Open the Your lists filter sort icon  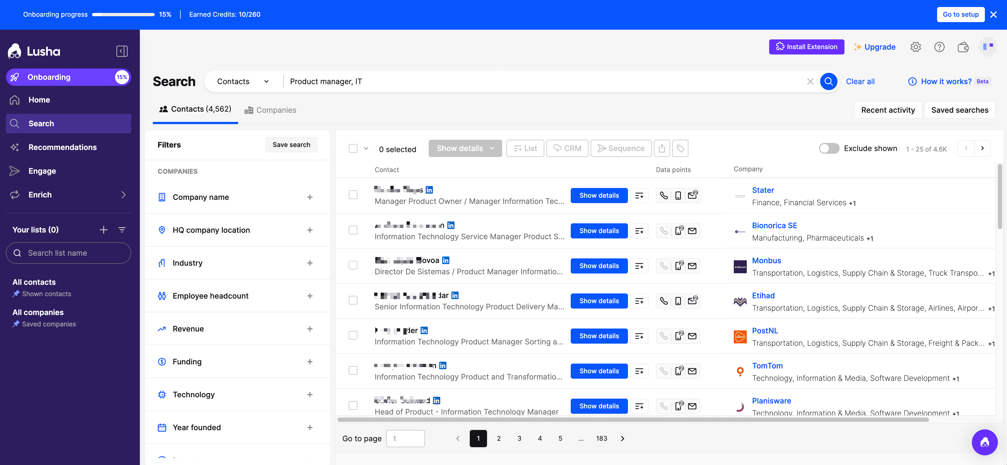coord(122,230)
